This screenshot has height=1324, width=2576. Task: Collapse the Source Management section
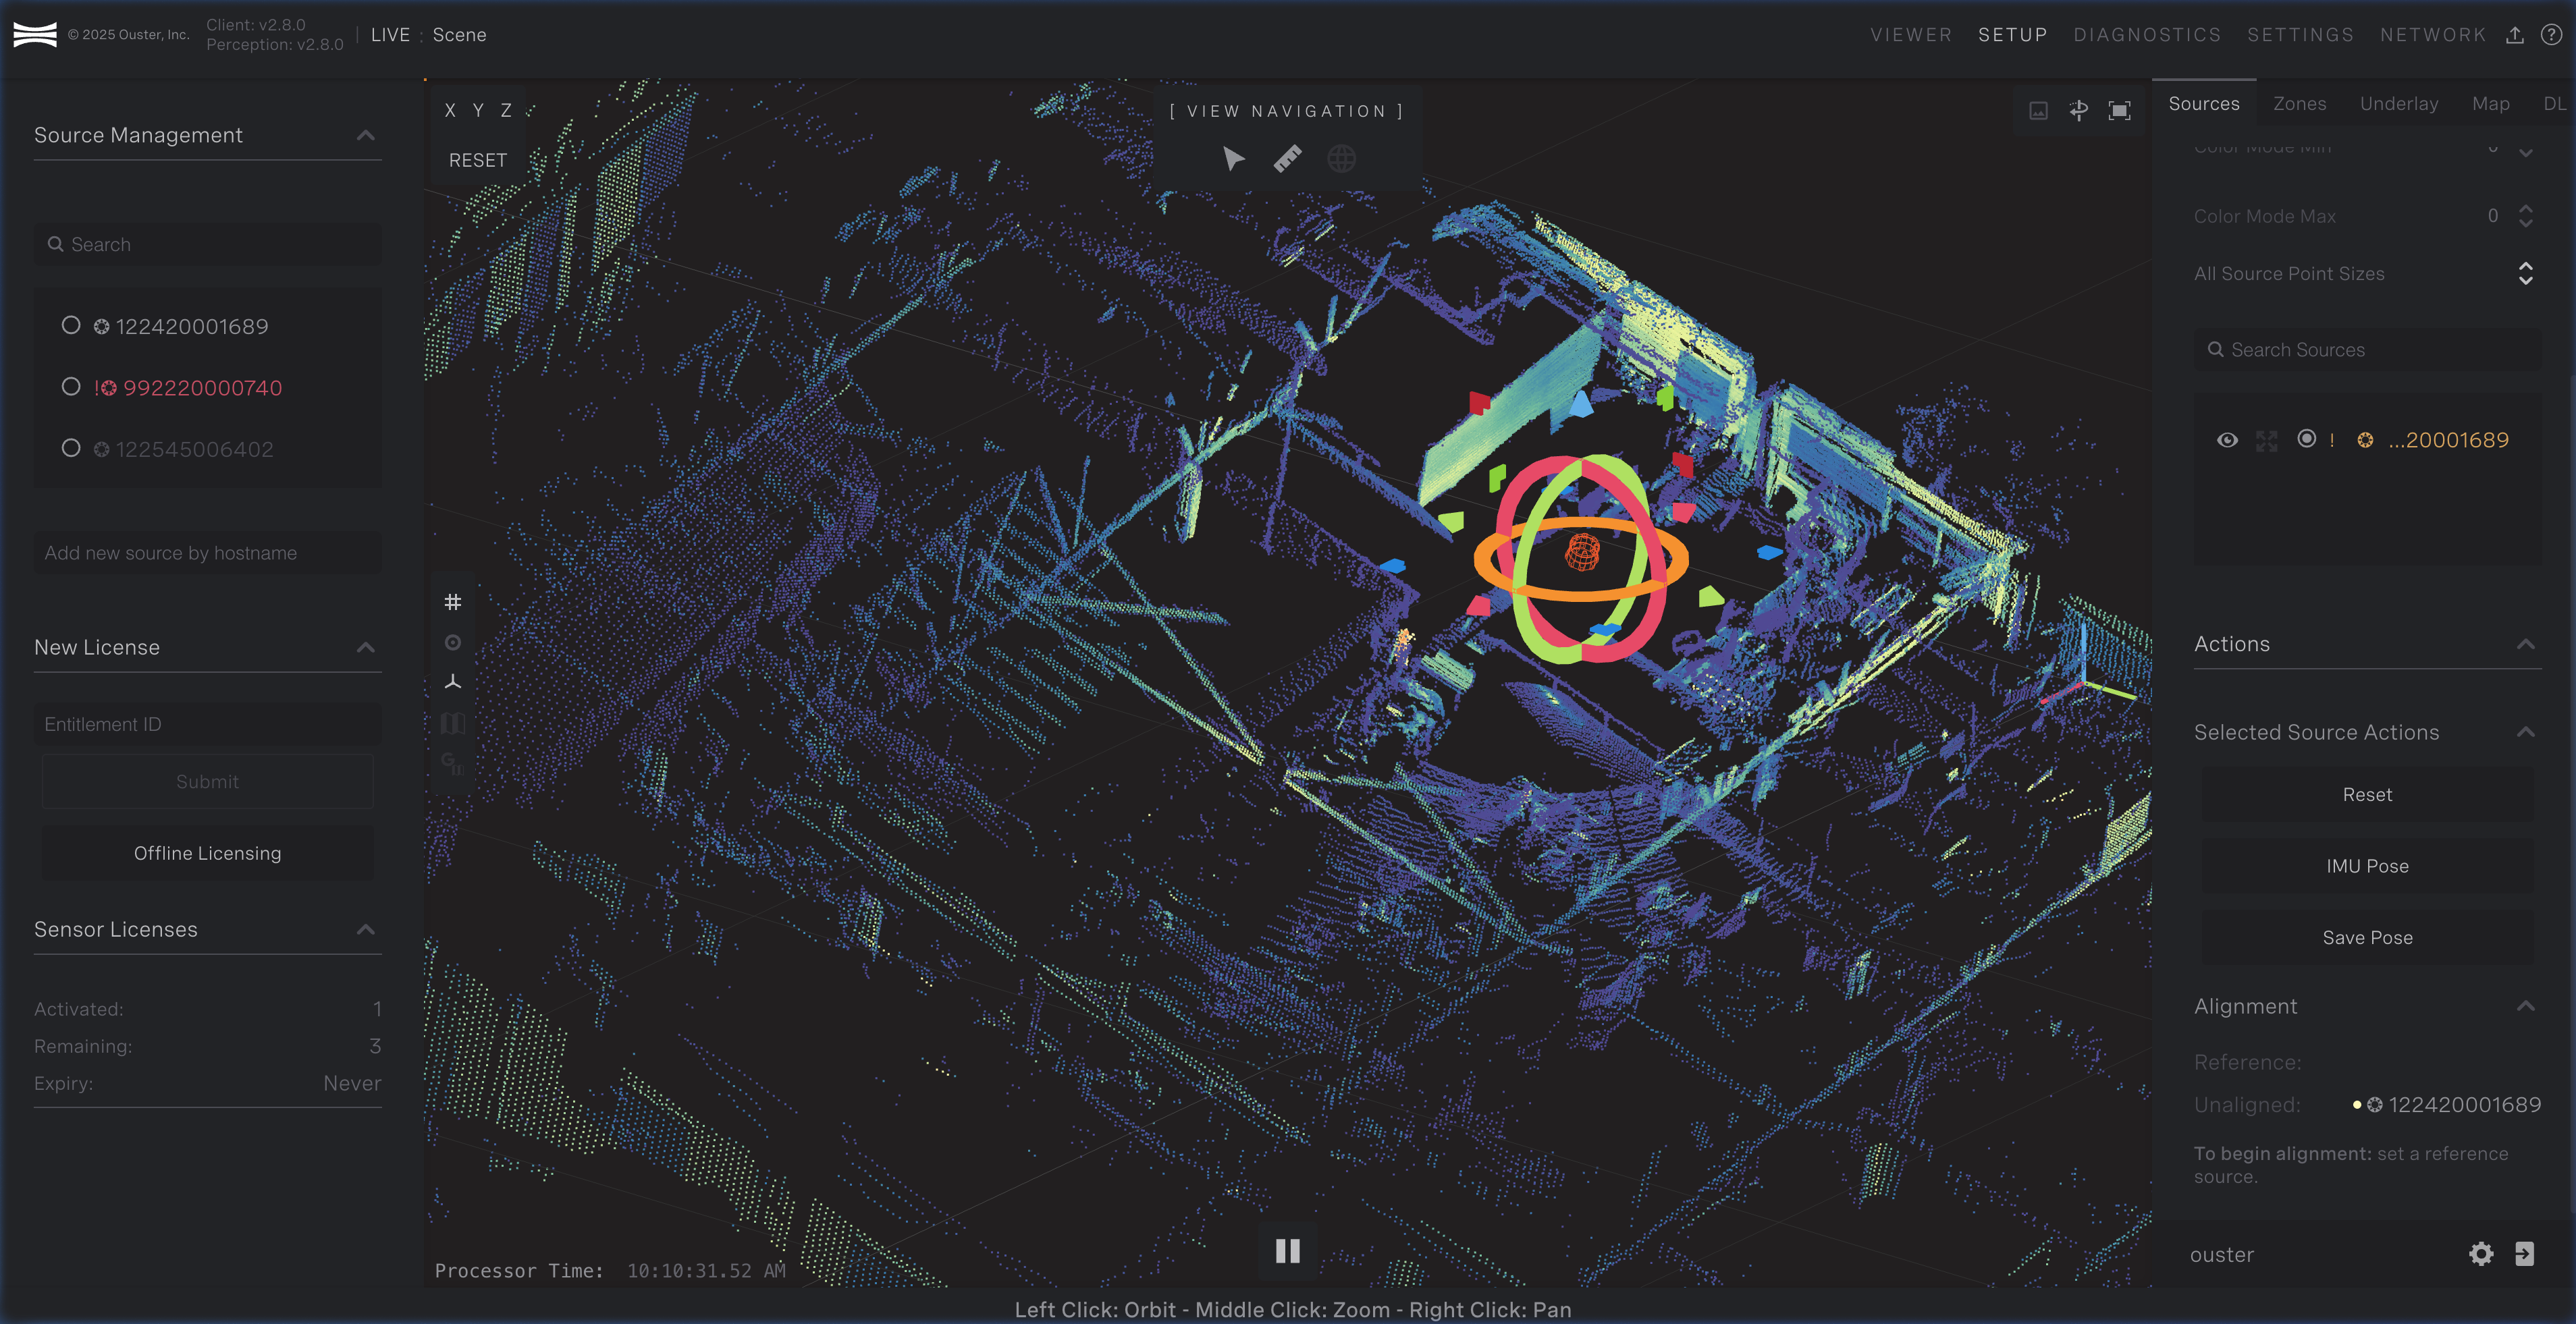coord(366,135)
